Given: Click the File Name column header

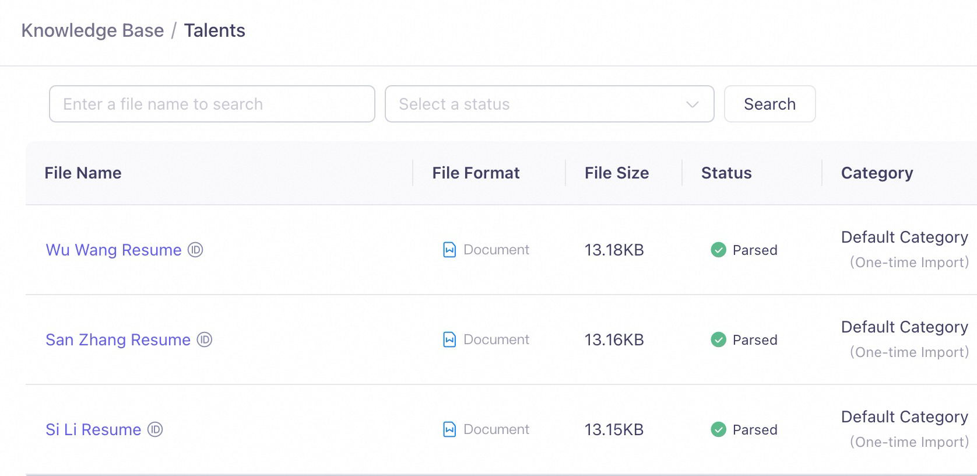Looking at the screenshot, I should pyautogui.click(x=83, y=173).
